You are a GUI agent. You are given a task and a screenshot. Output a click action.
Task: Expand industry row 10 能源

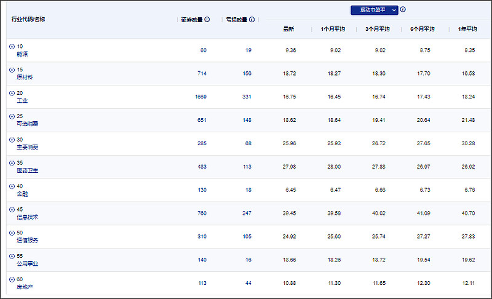tap(12, 47)
